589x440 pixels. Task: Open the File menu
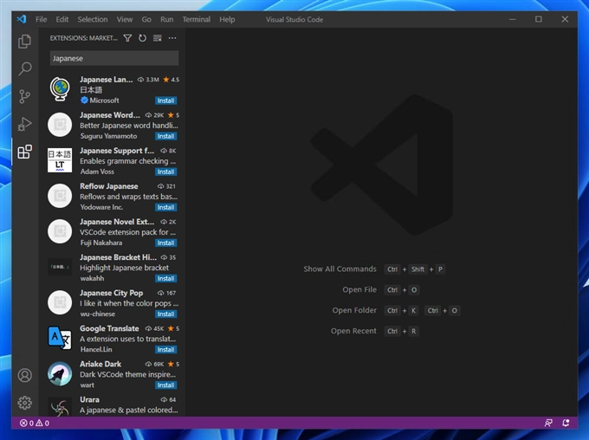42,19
